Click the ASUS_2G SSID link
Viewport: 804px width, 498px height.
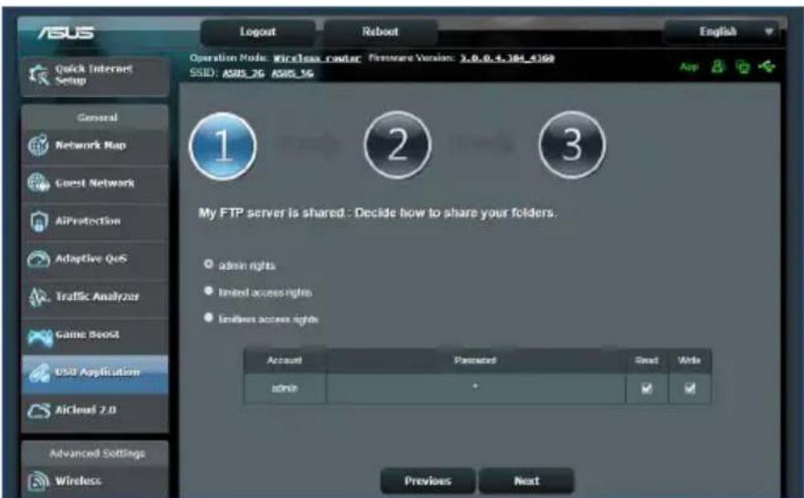(x=243, y=73)
